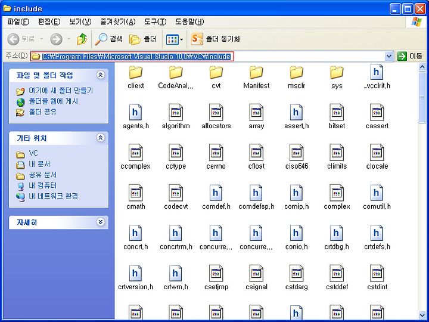The image size is (429, 322).
Task: Select the _vcclrit.h header file
Action: tap(377, 77)
